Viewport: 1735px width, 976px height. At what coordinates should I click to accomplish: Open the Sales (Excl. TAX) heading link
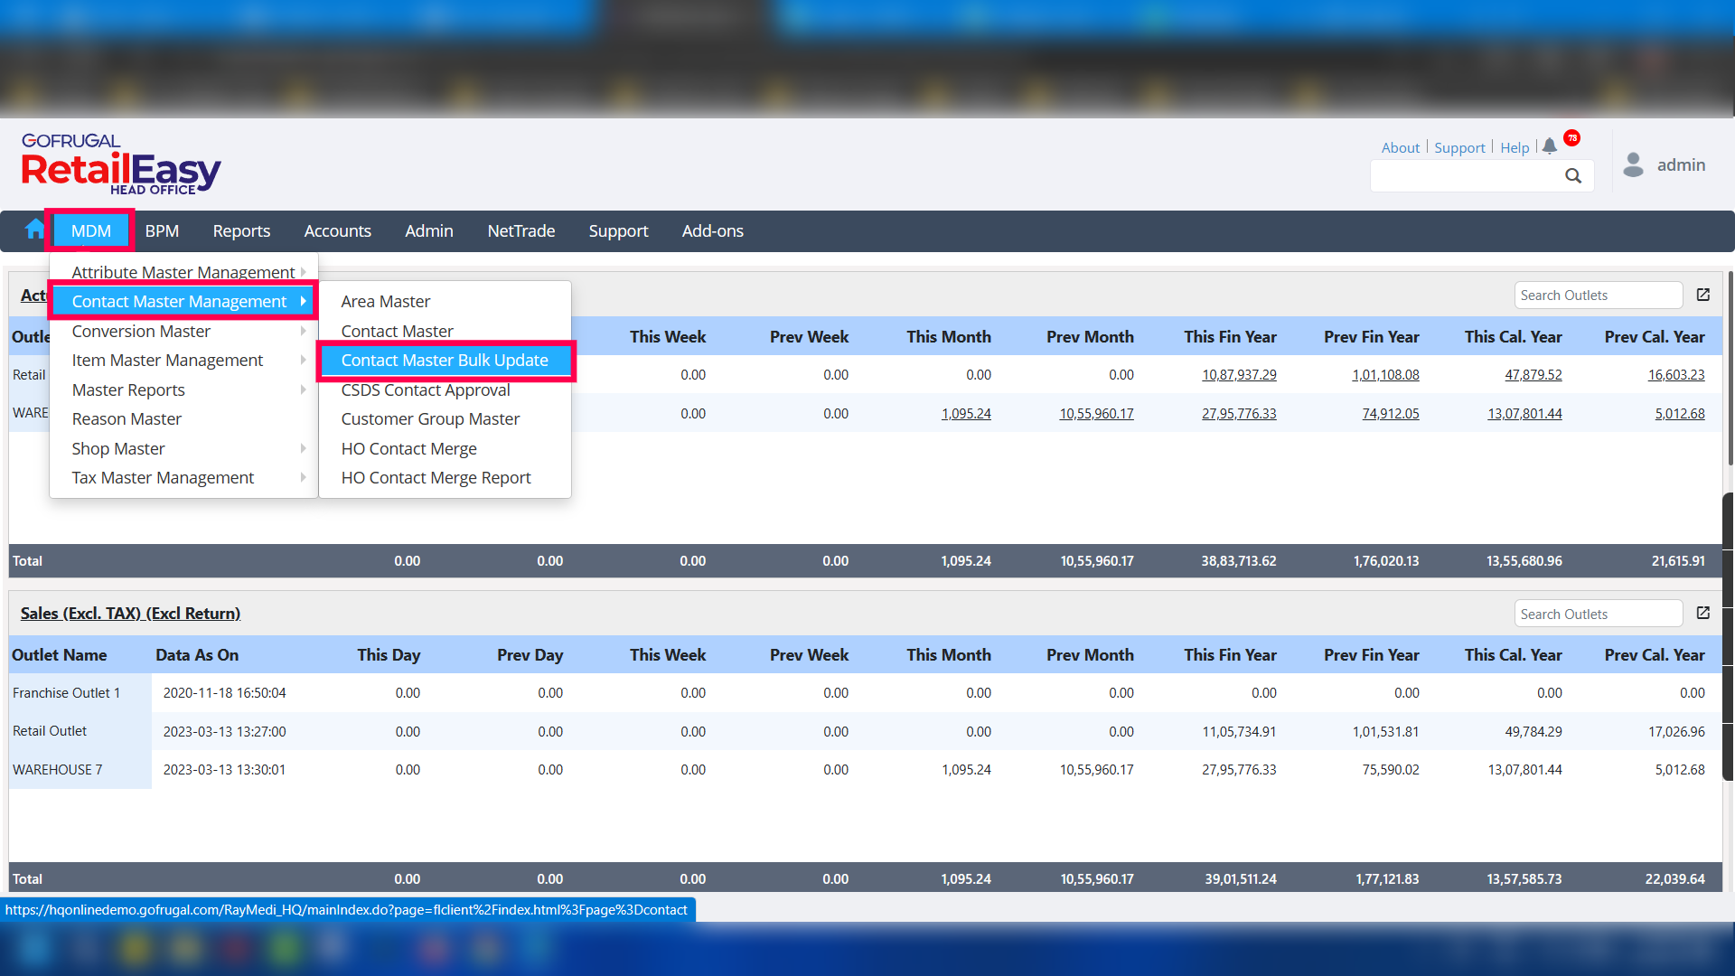point(130,614)
